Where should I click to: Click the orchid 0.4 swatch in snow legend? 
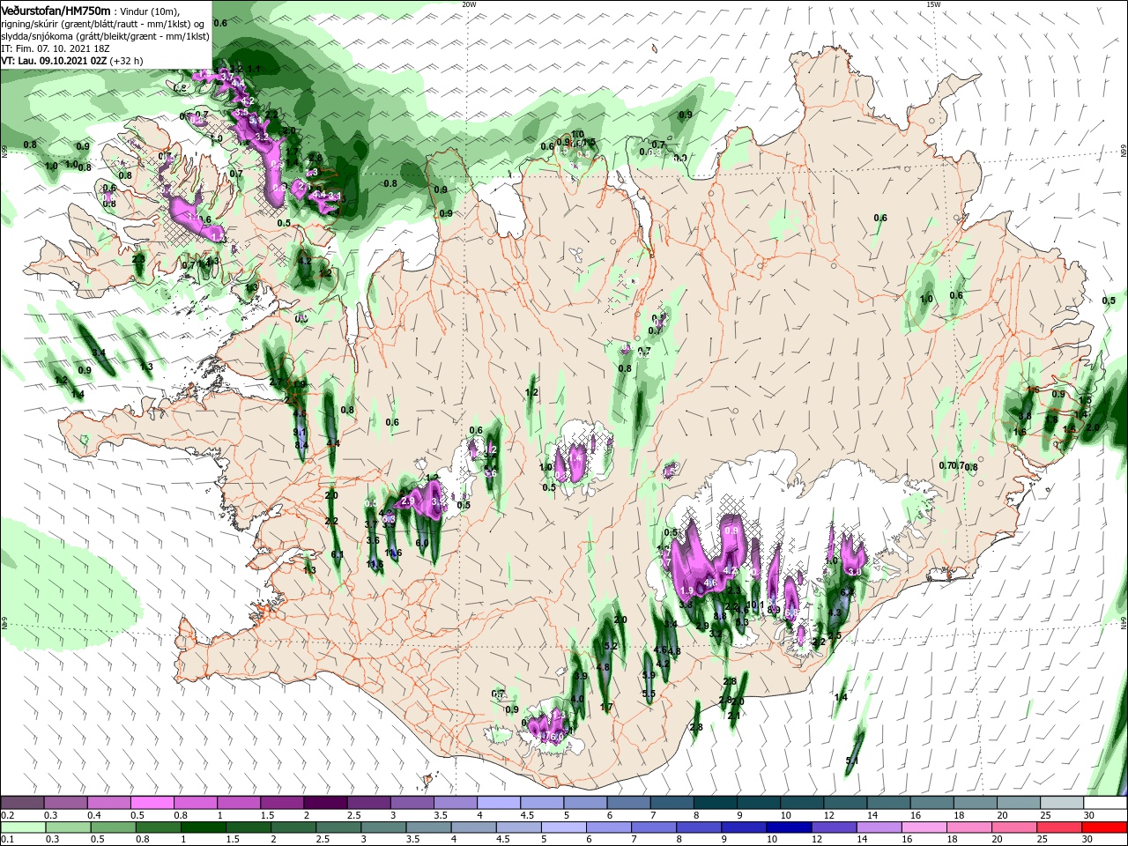[x=109, y=802]
